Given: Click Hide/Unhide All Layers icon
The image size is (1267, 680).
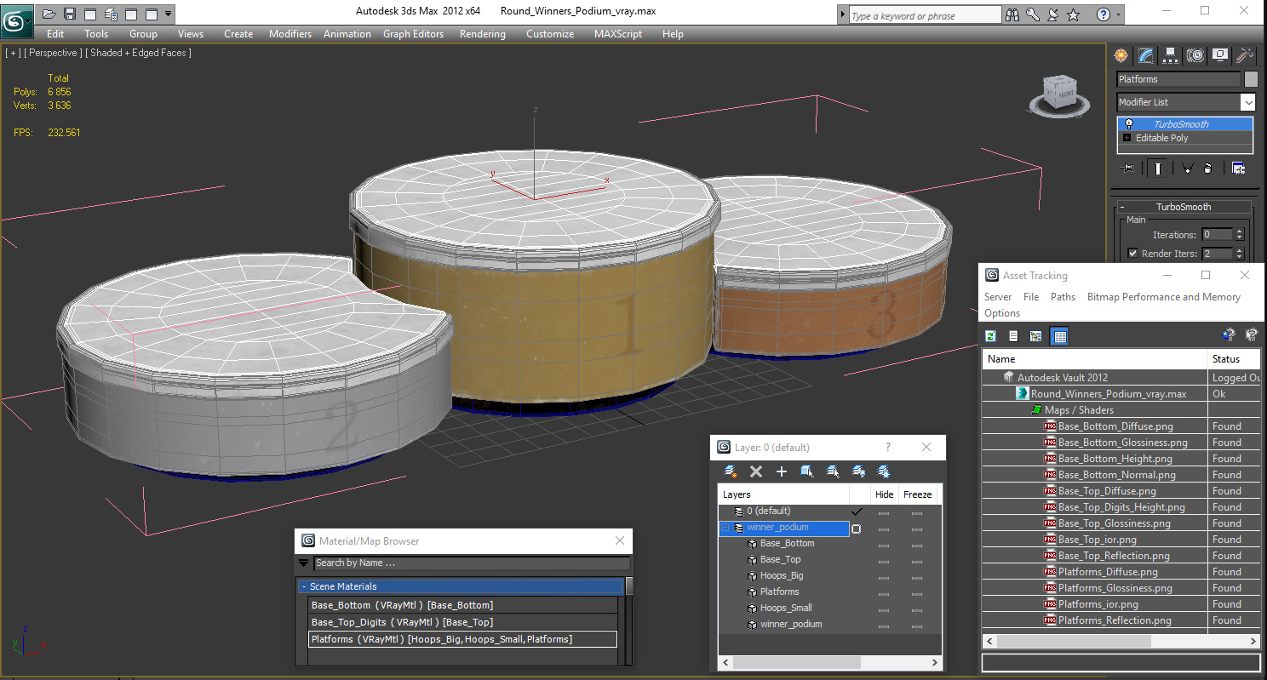Looking at the screenshot, I should (858, 471).
